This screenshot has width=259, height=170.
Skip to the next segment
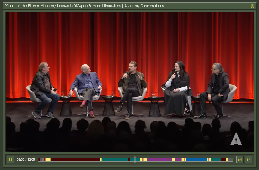(x=240, y=160)
